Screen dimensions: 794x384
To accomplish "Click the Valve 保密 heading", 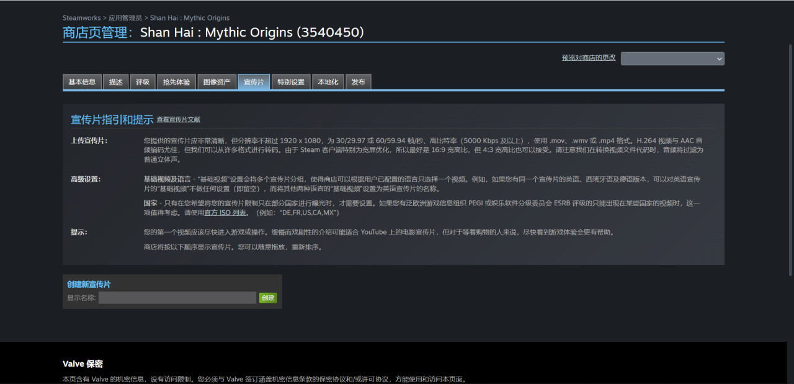I will click(x=83, y=364).
